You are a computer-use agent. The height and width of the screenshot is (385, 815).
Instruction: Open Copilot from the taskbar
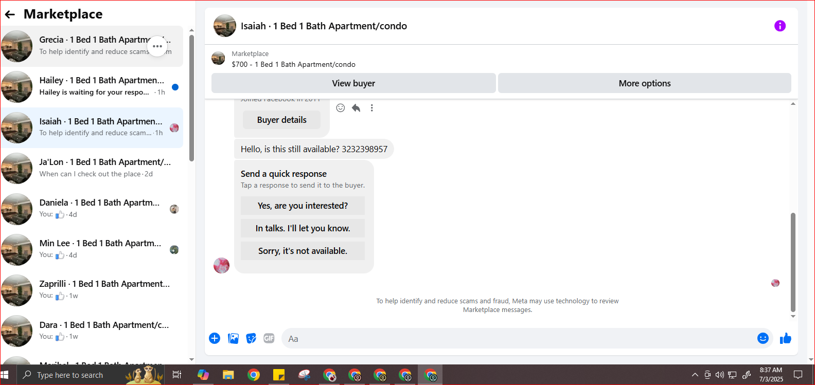[203, 375]
